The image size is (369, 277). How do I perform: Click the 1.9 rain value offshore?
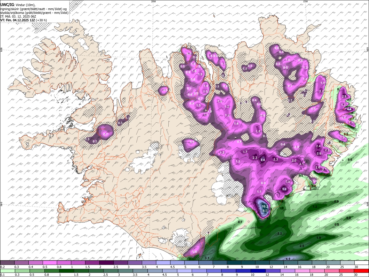(319, 238)
